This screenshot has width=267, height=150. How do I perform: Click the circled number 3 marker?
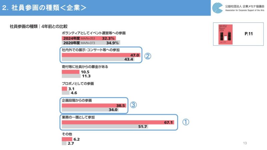point(133,105)
